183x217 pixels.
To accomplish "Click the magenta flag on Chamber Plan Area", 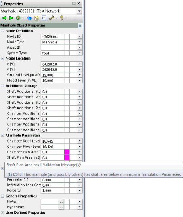I will 67,152.
